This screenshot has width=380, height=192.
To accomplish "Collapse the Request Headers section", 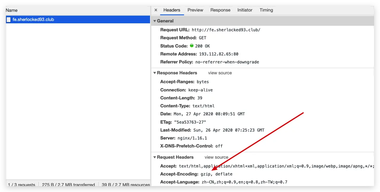I will (x=155, y=157).
